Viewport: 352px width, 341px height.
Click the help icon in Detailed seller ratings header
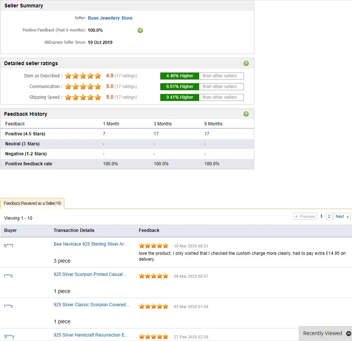246,63
